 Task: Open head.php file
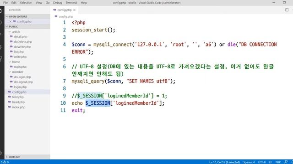pyautogui.click(x=18, y=102)
